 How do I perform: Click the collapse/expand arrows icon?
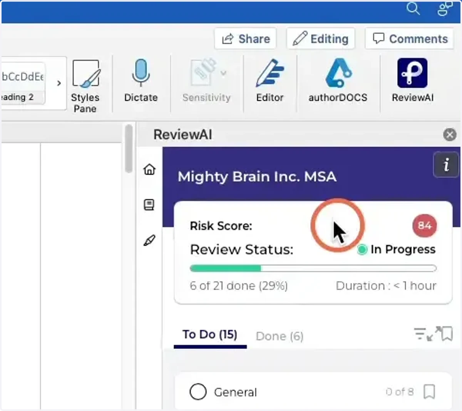[x=434, y=334]
